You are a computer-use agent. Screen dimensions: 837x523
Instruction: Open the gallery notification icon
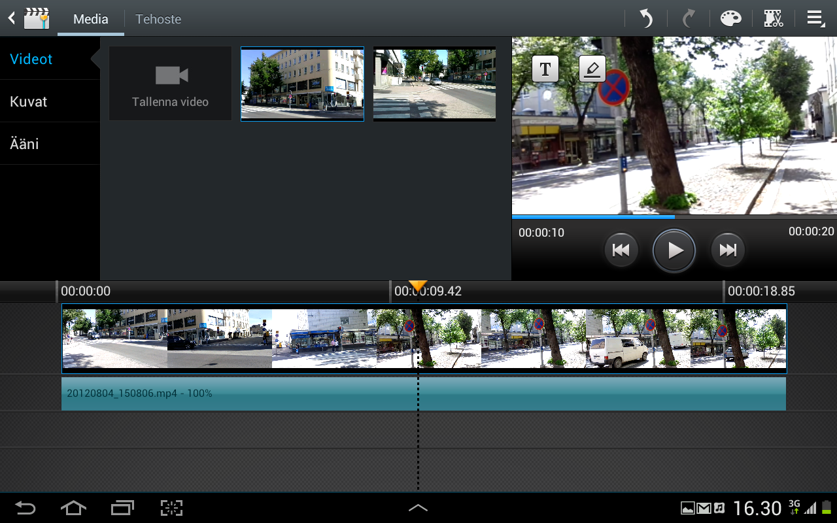coord(687,508)
